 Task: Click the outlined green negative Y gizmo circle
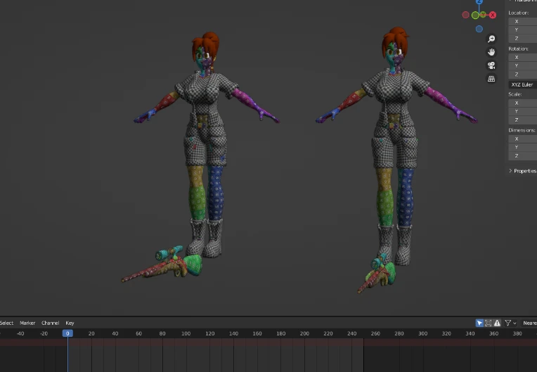[x=475, y=15]
